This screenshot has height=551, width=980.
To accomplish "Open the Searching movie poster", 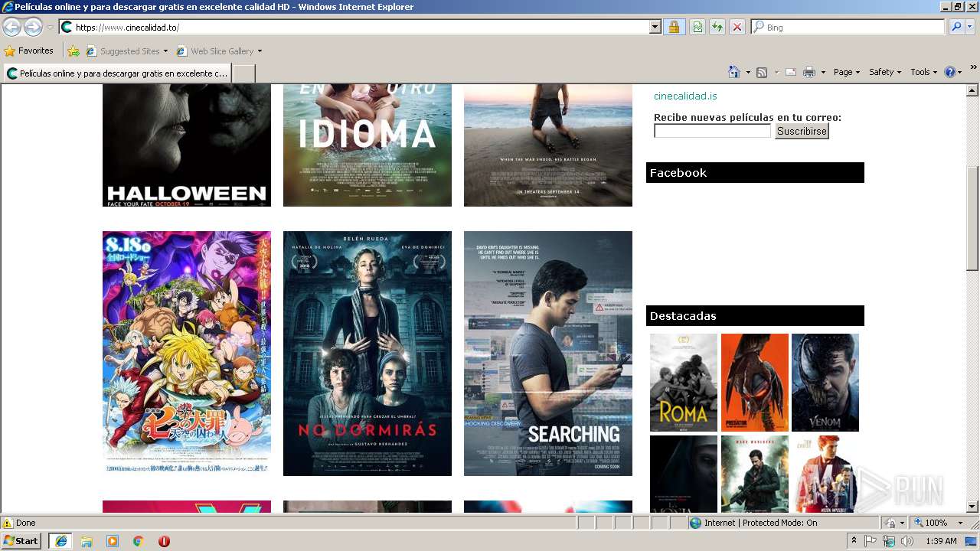I will click(x=548, y=354).
